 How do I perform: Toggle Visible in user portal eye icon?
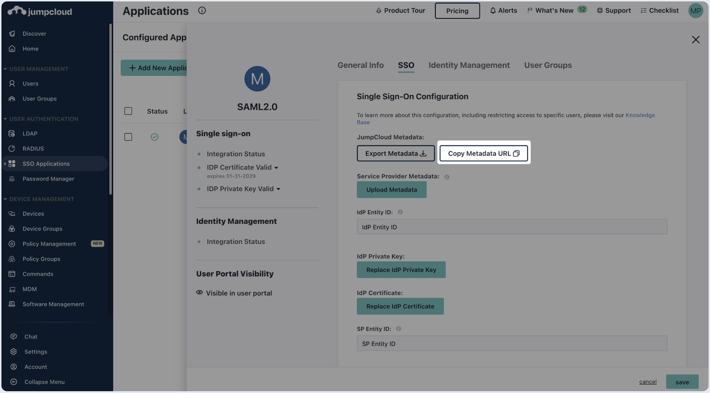click(199, 292)
